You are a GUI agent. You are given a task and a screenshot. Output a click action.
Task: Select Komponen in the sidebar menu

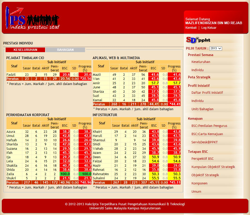pyautogui.click(x=199, y=183)
